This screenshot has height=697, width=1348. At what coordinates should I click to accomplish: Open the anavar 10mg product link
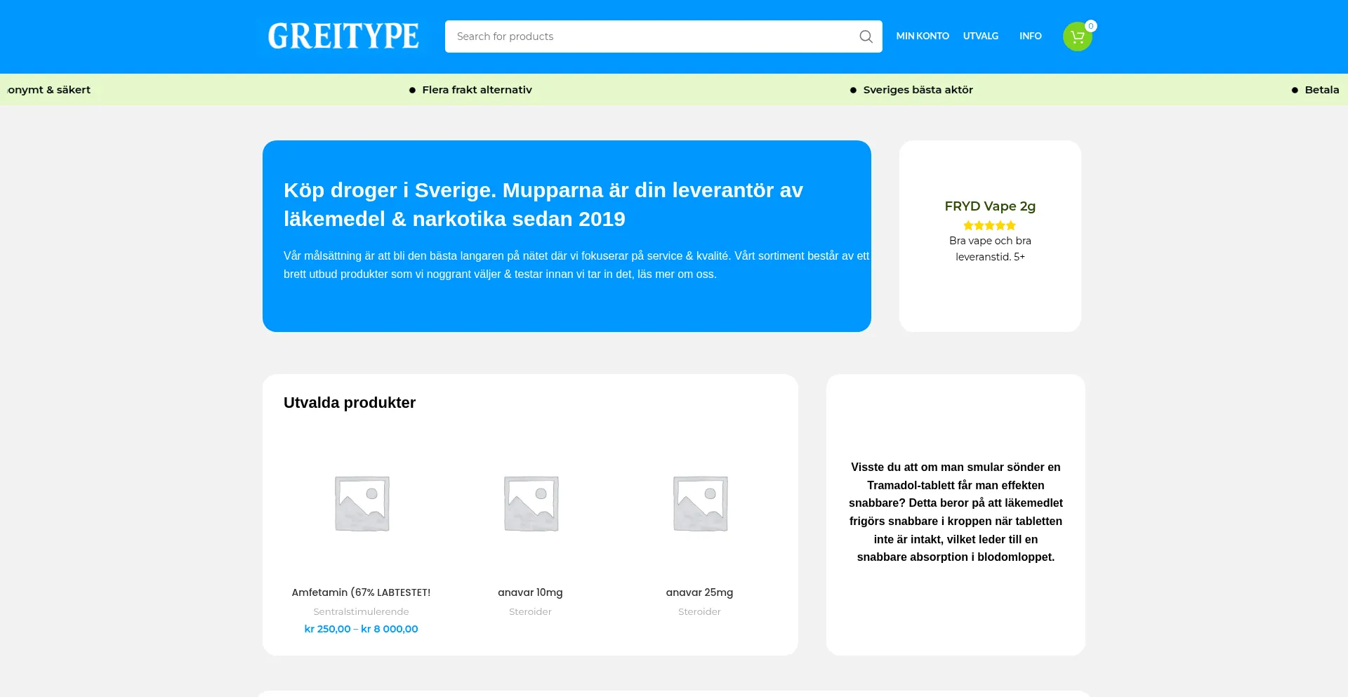(x=530, y=592)
